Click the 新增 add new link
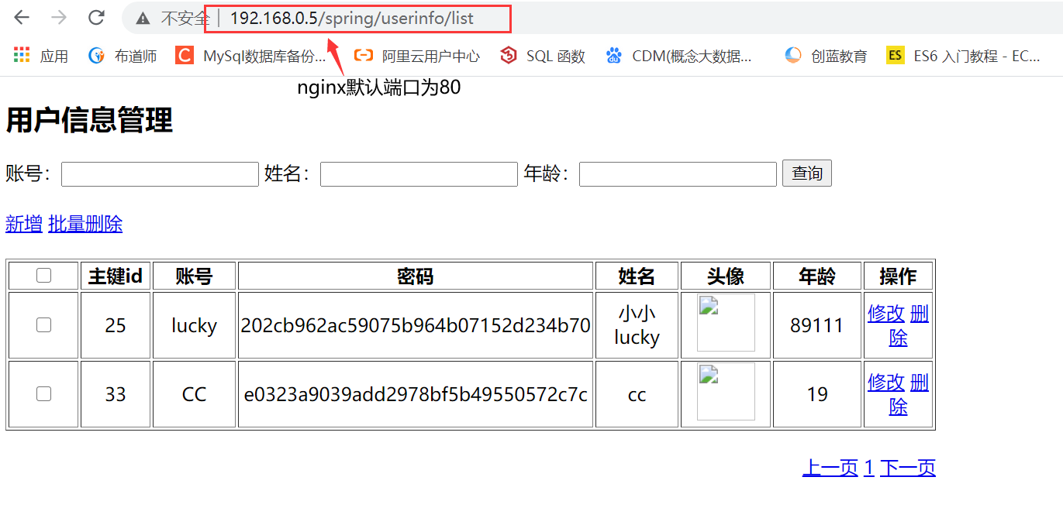The height and width of the screenshot is (532, 1063). click(x=23, y=224)
